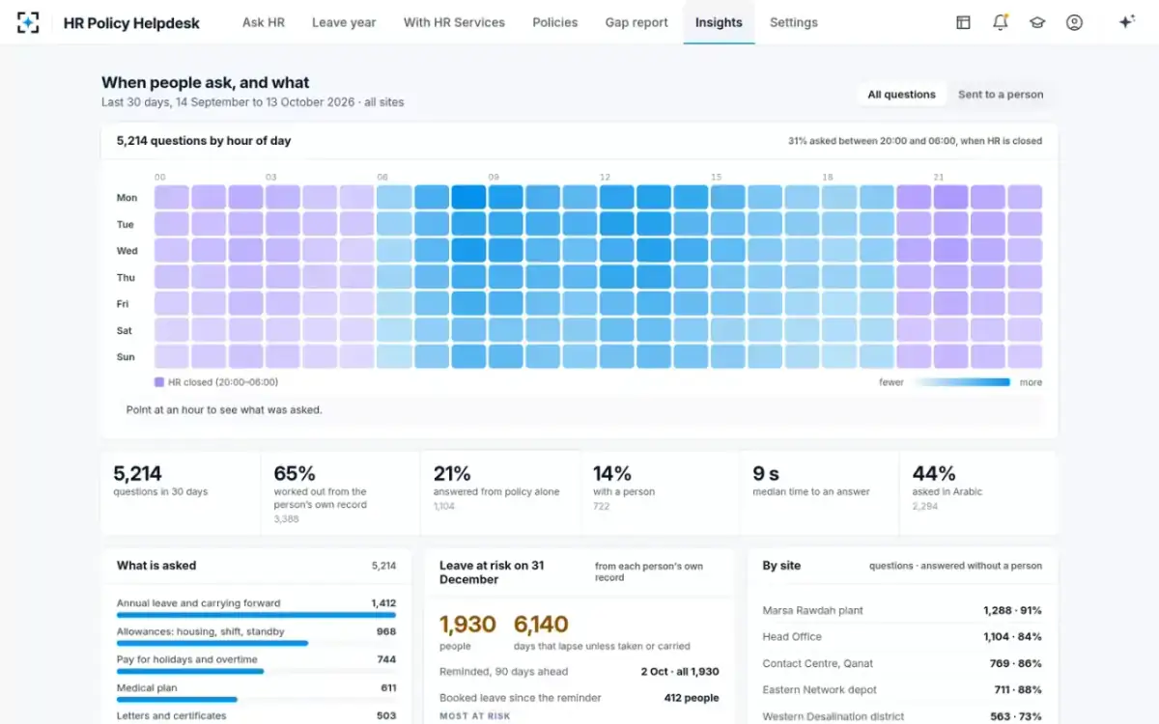Click the HR Policy Helpdesk title
1159x724 pixels.
tap(131, 23)
